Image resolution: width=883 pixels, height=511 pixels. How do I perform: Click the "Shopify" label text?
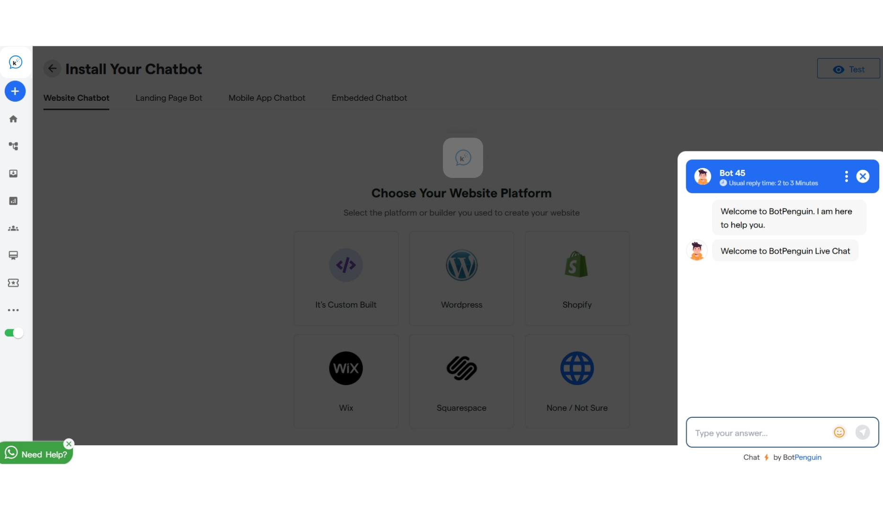click(x=577, y=305)
